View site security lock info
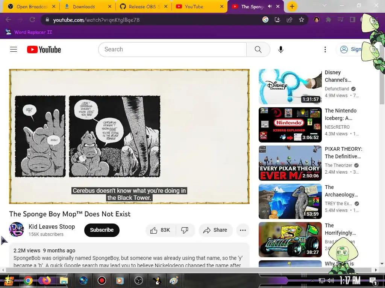This screenshot has width=385, height=288. (47, 19)
